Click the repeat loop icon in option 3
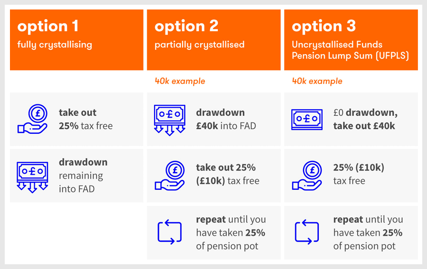427x269 pixels. (x=307, y=232)
